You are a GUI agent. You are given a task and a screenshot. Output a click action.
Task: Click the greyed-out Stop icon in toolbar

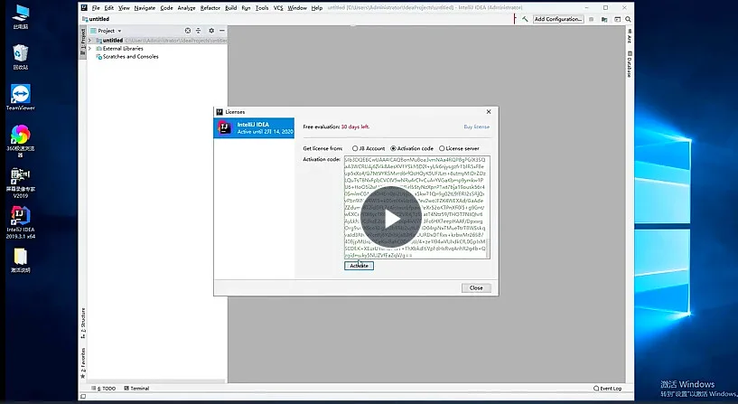[591, 19]
